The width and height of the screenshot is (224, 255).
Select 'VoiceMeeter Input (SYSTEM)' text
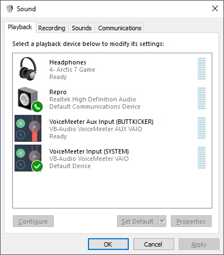(x=89, y=151)
